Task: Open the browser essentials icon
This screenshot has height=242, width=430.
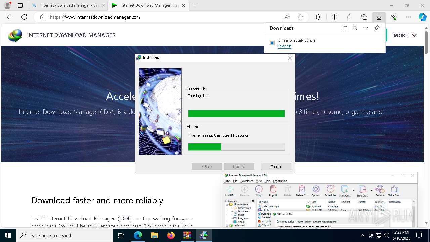Action: click(394, 17)
